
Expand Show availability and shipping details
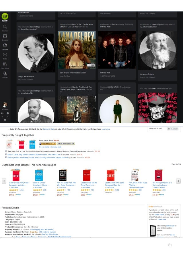tap(50, 147)
